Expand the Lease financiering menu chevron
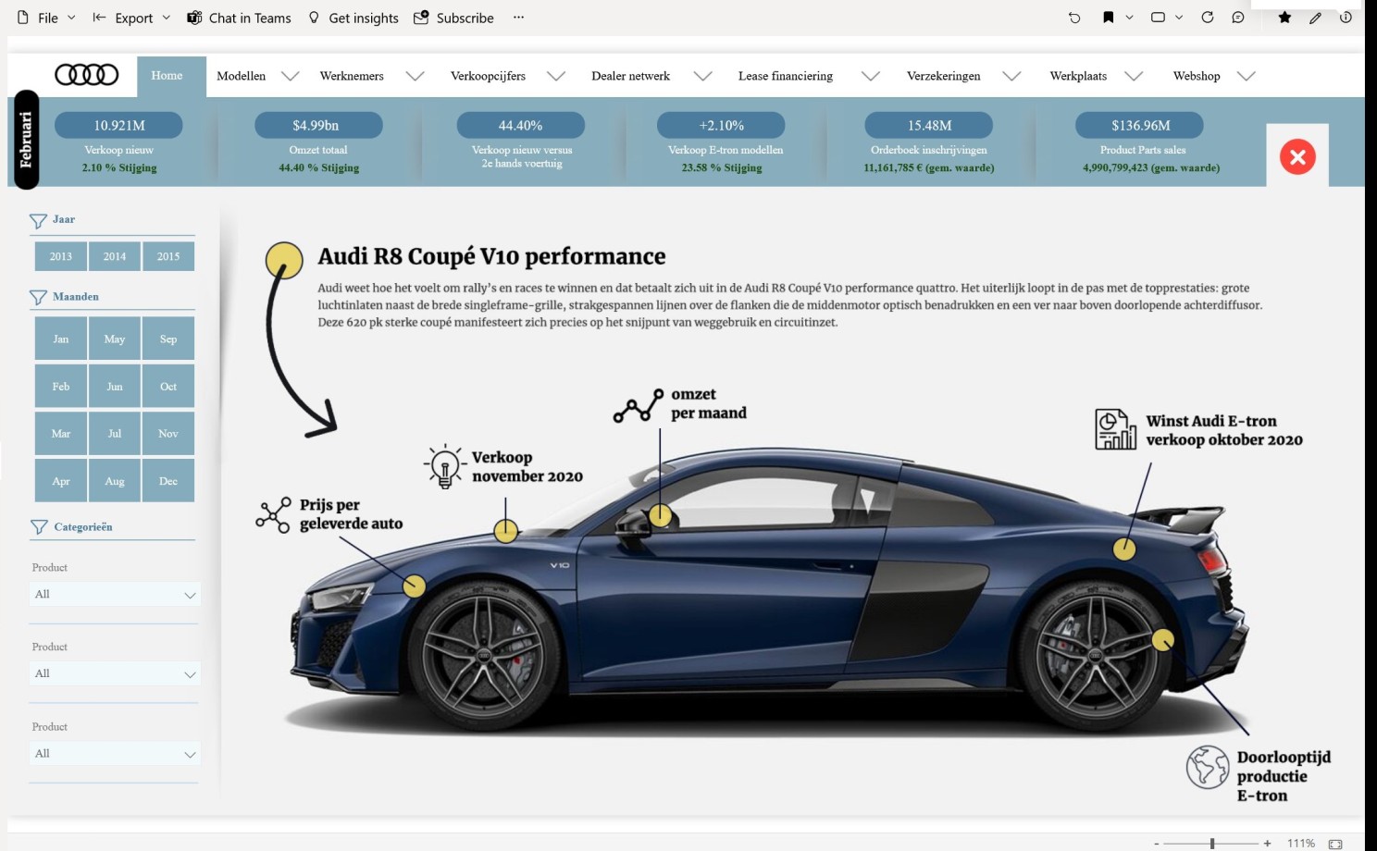The height and width of the screenshot is (851, 1377). 870,76
